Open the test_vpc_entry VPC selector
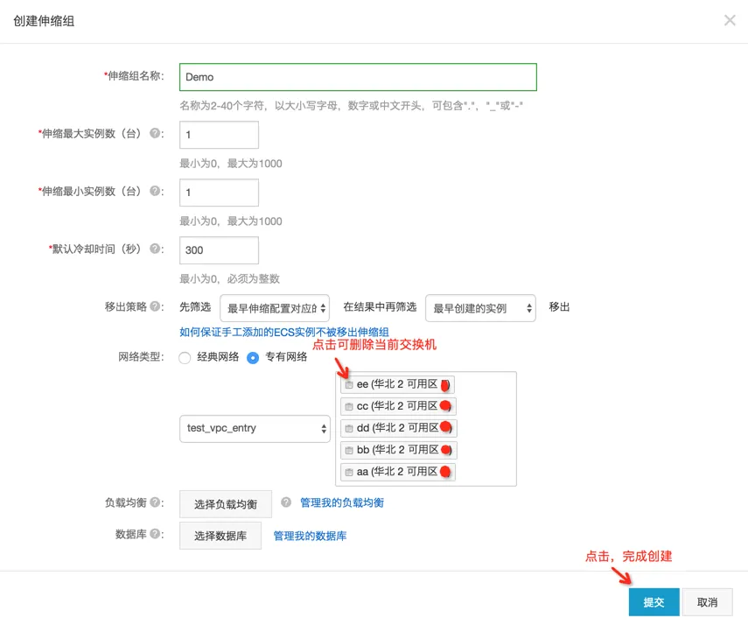 (254, 428)
